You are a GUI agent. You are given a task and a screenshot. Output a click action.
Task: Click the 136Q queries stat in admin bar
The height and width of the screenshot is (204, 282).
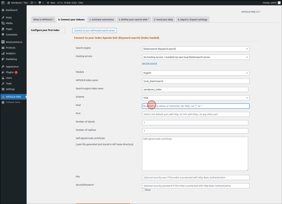click(x=80, y=3)
